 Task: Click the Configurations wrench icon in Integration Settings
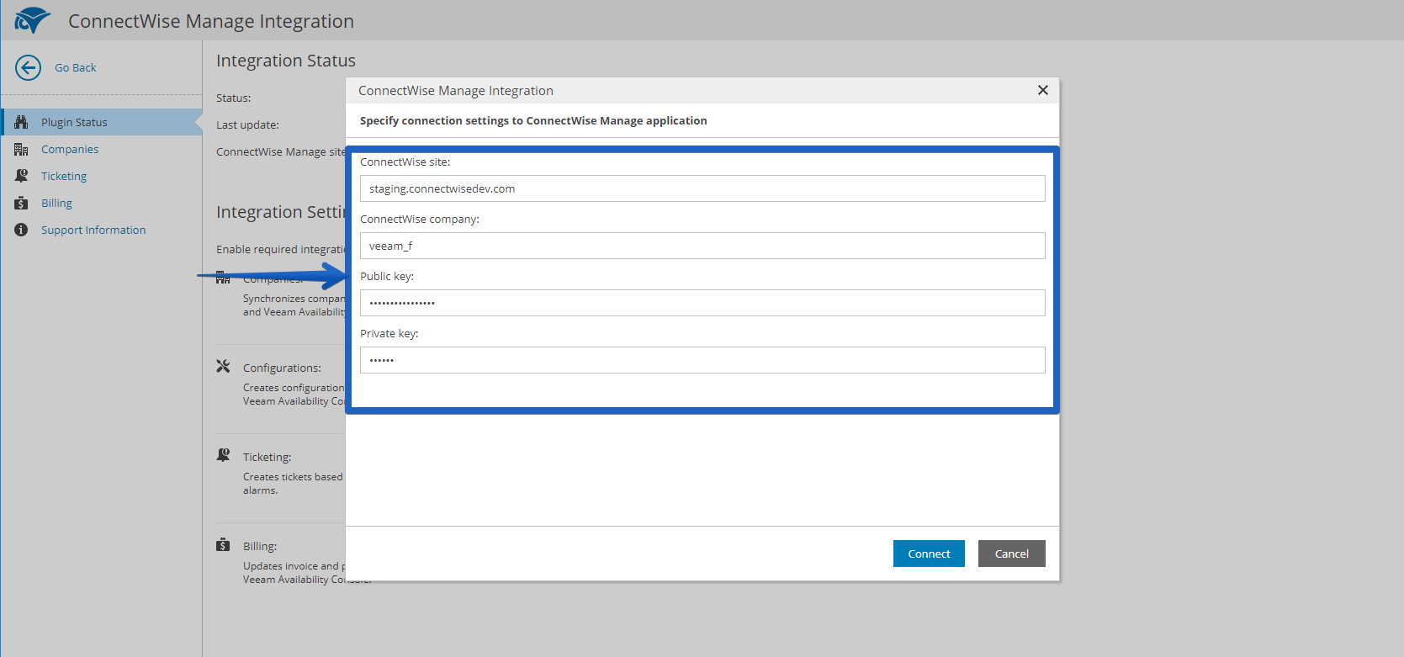[223, 366]
